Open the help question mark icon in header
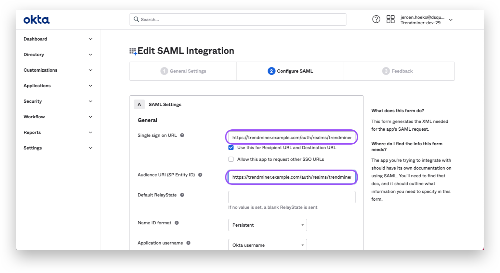 click(x=376, y=19)
